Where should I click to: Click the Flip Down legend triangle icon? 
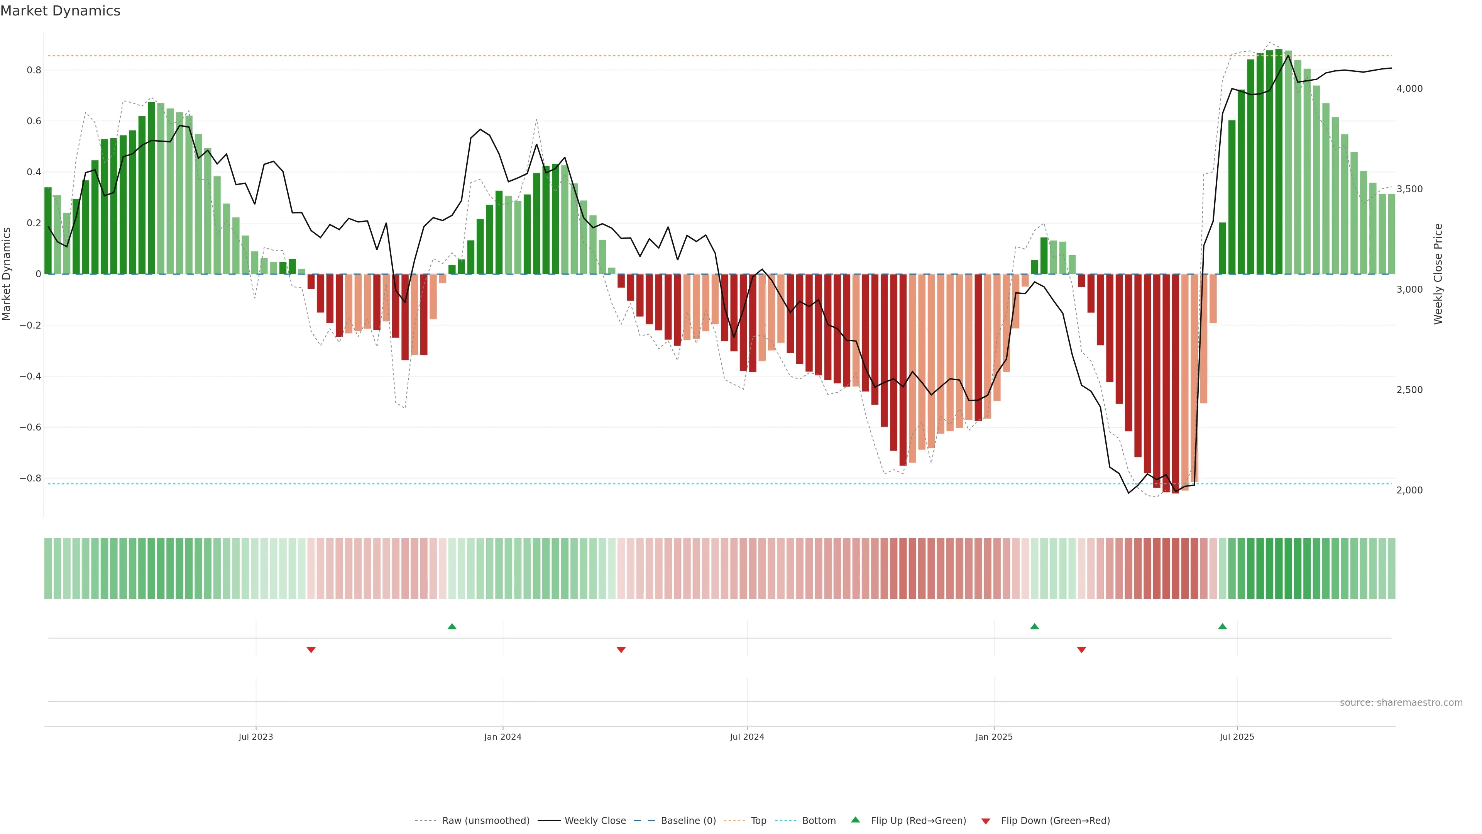tap(986, 821)
